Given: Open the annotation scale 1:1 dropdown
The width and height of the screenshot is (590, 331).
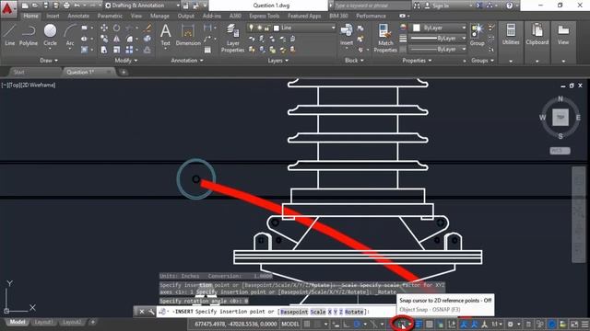Looking at the screenshot, I should point(496,324).
